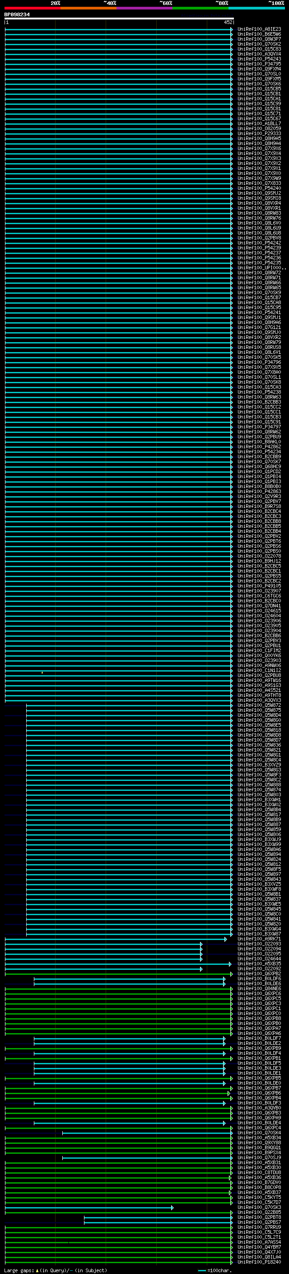This screenshot has height=1274, width=289.
Task: Click the white query sequence ruler bar
Action: 119,18
